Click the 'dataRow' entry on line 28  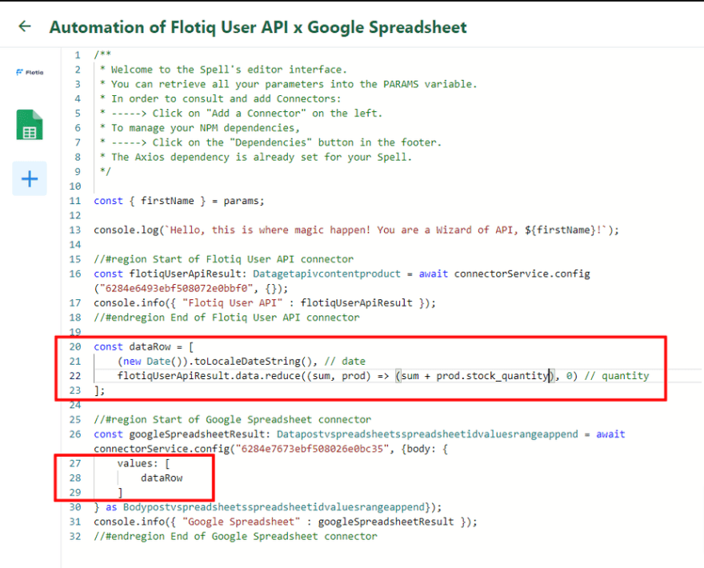pos(162,478)
